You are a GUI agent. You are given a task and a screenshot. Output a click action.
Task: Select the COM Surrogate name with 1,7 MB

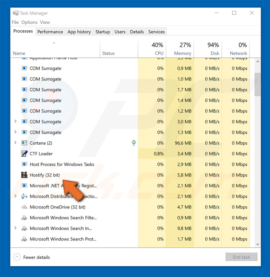pos(45,90)
